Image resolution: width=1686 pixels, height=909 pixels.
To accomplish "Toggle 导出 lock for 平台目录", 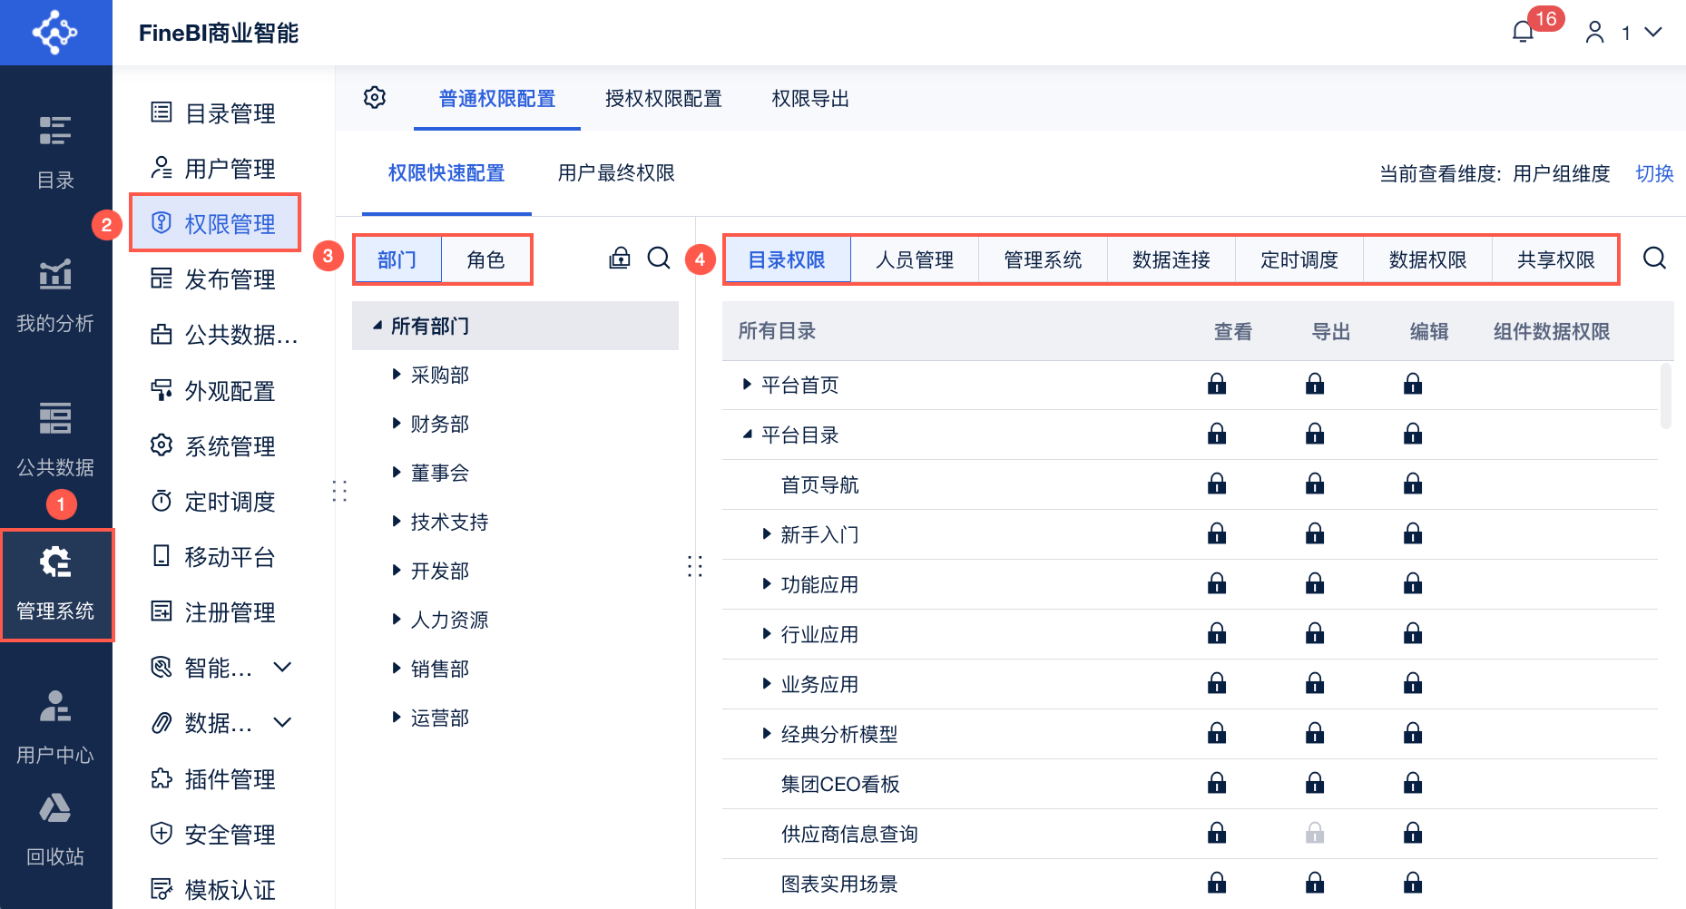I will tap(1315, 434).
